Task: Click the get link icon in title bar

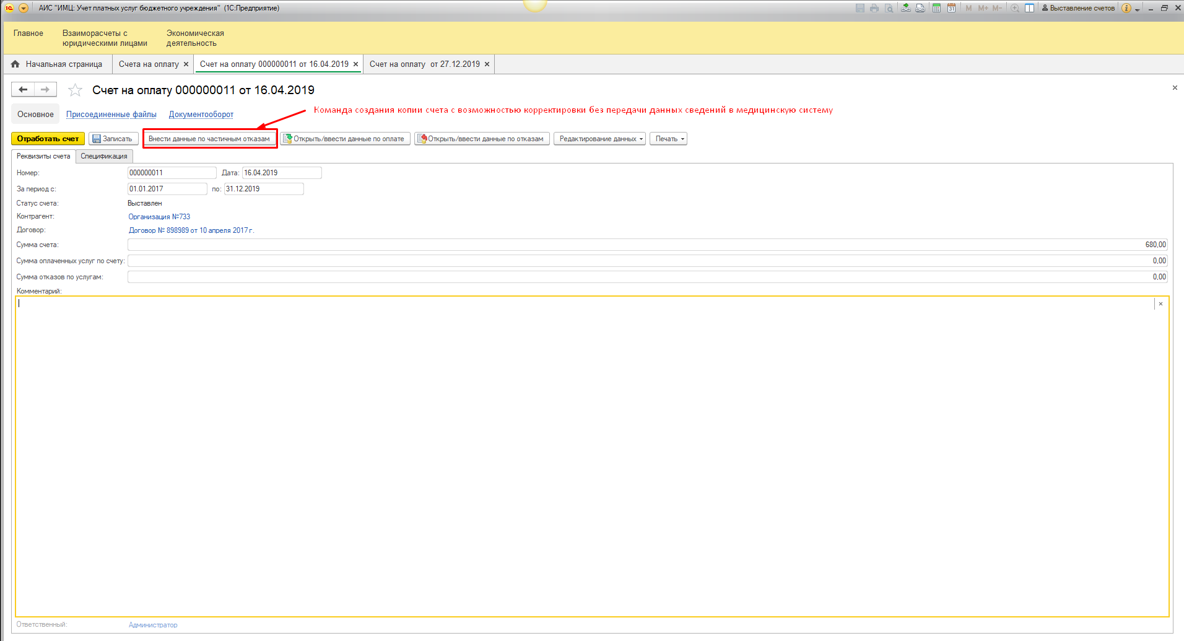Action: 905,8
